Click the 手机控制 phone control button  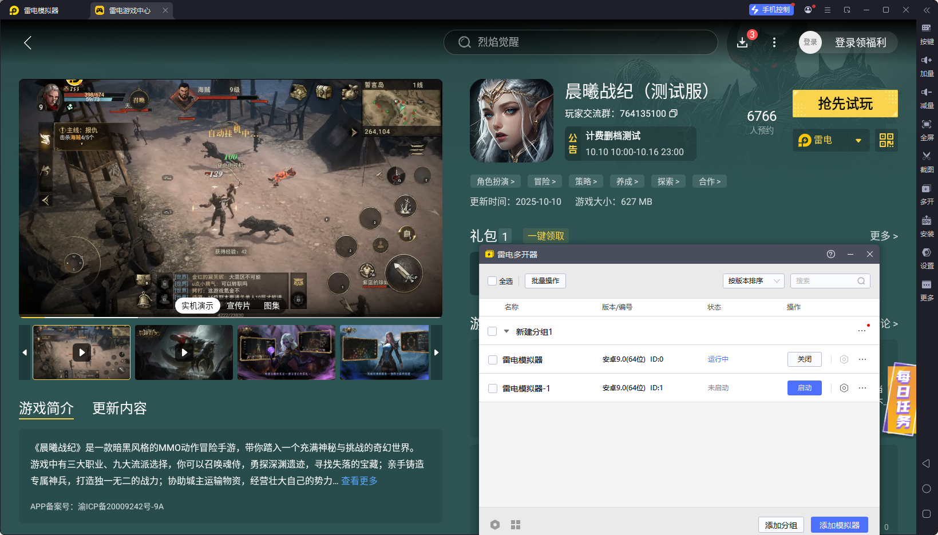(771, 10)
